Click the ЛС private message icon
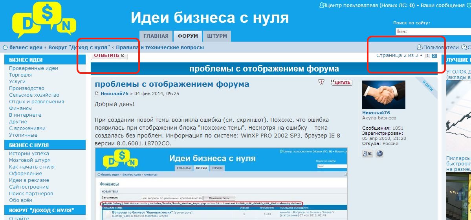This screenshot has width=471, height=220. [x=367, y=154]
